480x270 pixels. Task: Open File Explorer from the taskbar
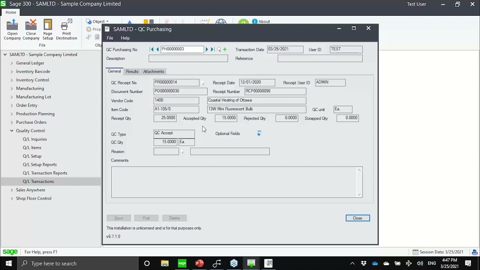click(165, 263)
